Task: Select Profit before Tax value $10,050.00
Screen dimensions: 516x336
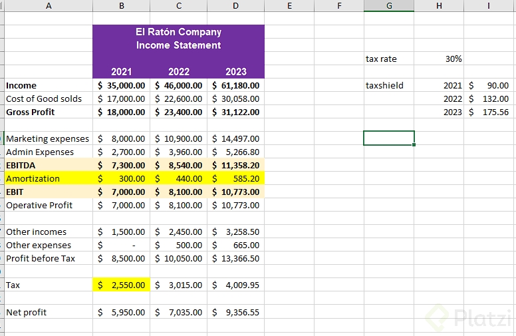Action: click(x=179, y=258)
